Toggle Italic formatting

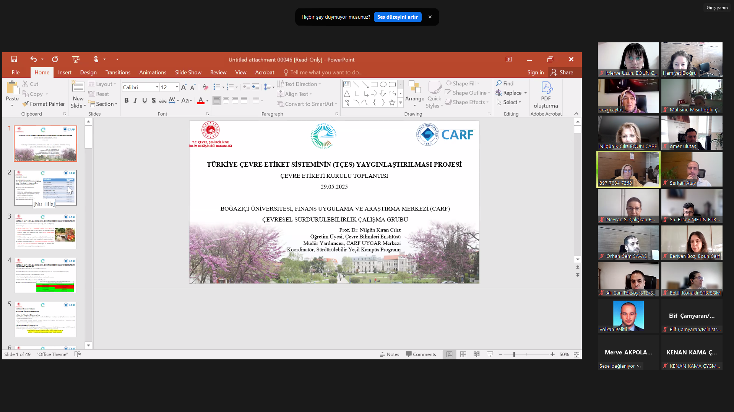point(135,100)
